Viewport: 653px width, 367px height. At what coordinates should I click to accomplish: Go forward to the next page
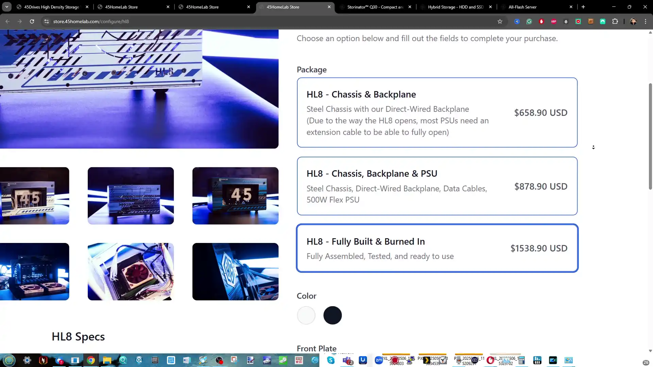click(20, 21)
